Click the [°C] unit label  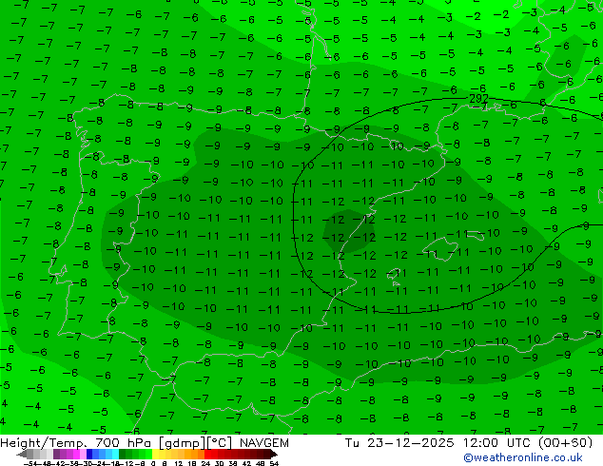pyautogui.click(x=220, y=443)
